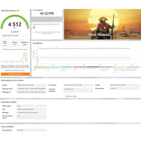Toggle purple processor clock frequency legend entry
Screen dimensions: 141x141
coord(107,69)
